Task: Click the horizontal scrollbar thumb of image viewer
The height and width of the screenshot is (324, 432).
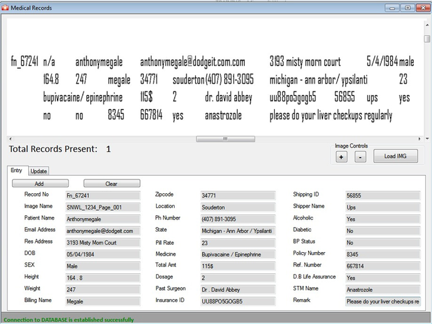Action: point(225,139)
